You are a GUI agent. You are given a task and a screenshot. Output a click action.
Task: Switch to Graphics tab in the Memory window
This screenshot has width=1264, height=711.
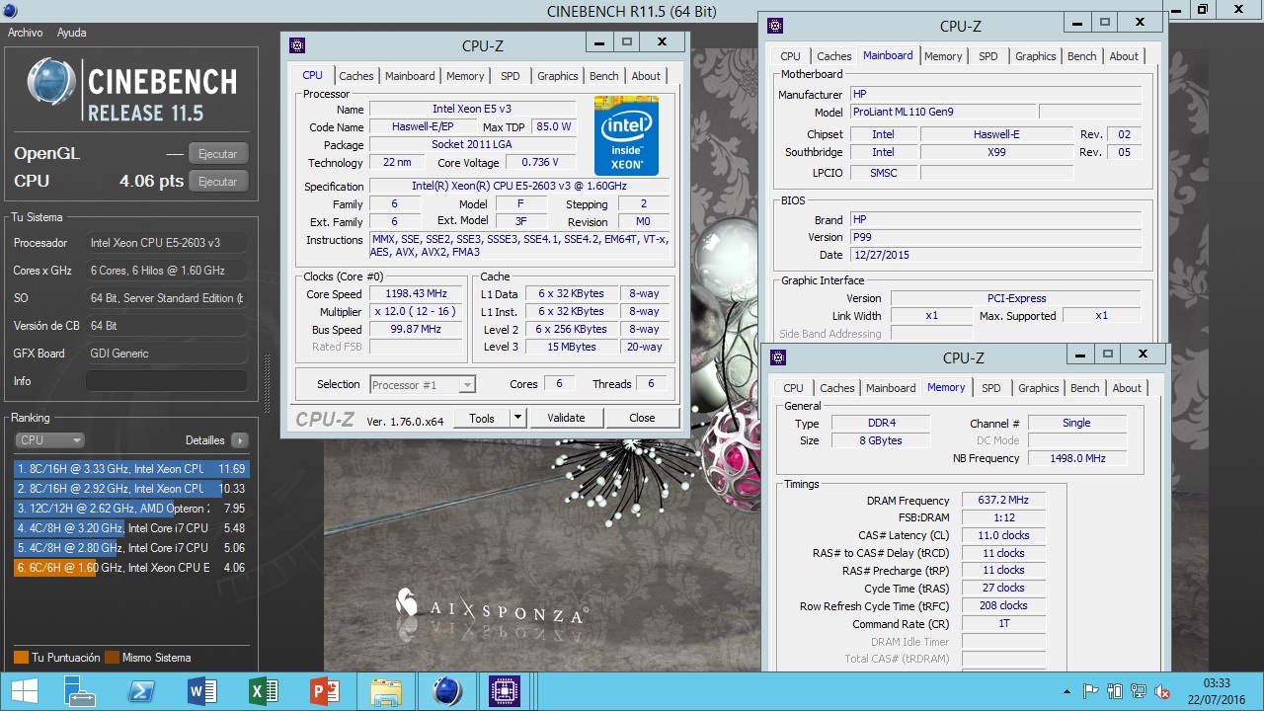pyautogui.click(x=1039, y=388)
